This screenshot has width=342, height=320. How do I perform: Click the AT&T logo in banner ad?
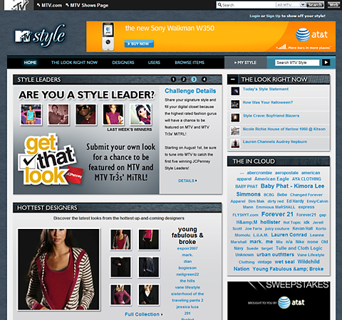(x=311, y=35)
